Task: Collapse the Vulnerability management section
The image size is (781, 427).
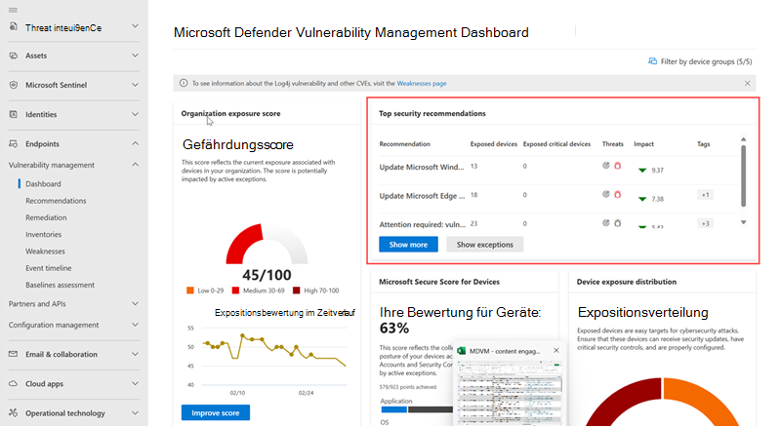Action: click(135, 165)
